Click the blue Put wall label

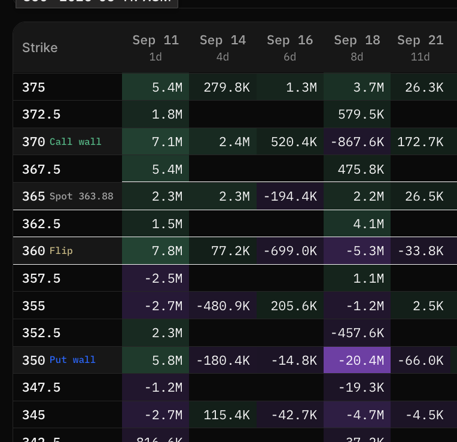(x=72, y=360)
